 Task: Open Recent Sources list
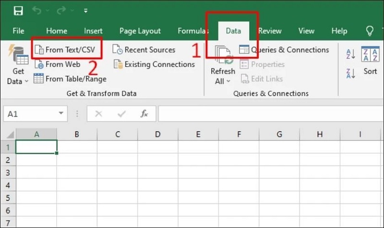tap(144, 50)
